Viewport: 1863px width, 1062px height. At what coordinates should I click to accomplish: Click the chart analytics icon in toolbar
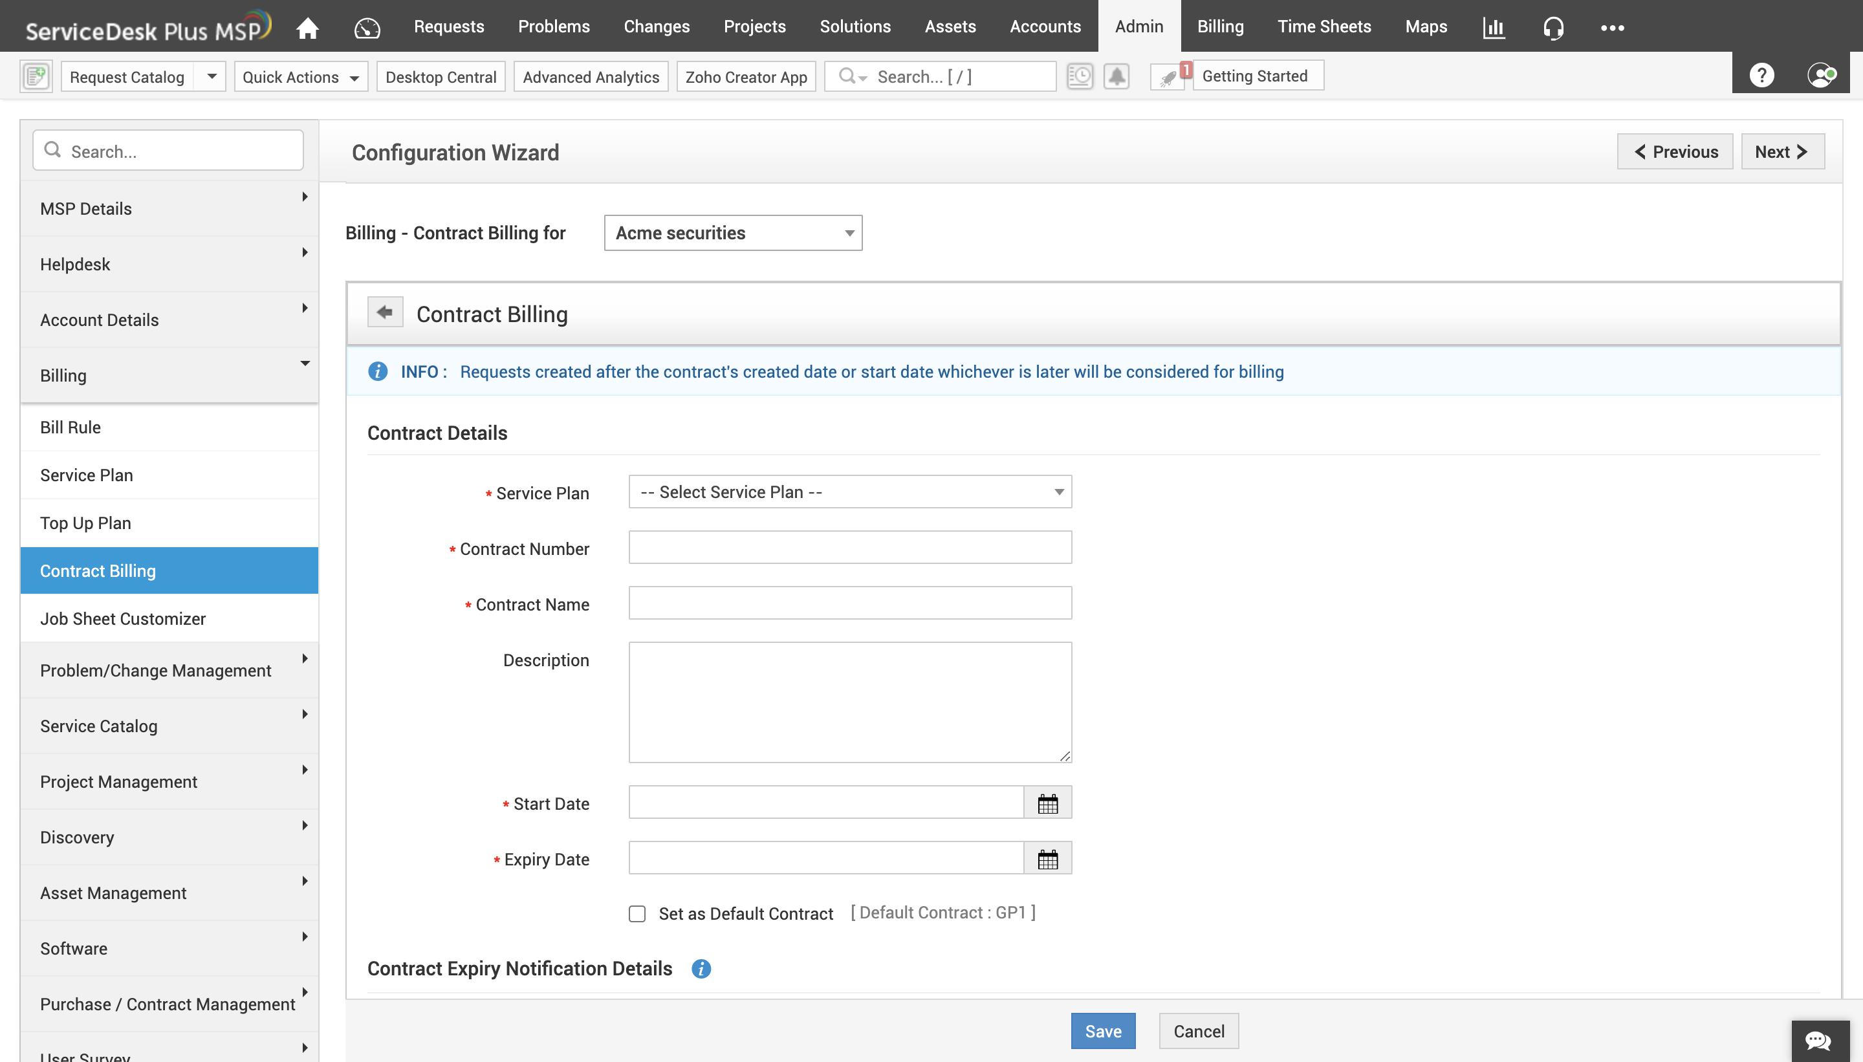1493,26
